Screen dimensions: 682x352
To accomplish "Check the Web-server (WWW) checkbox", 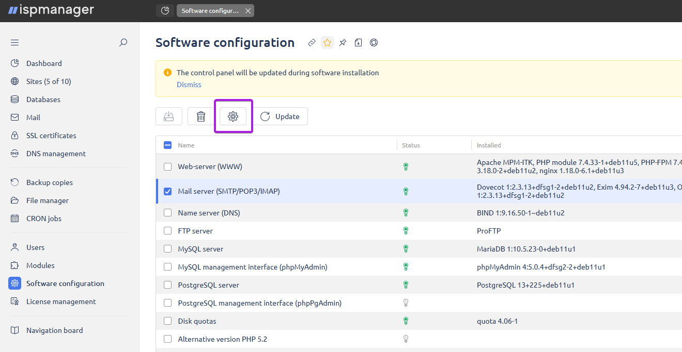I will point(167,166).
